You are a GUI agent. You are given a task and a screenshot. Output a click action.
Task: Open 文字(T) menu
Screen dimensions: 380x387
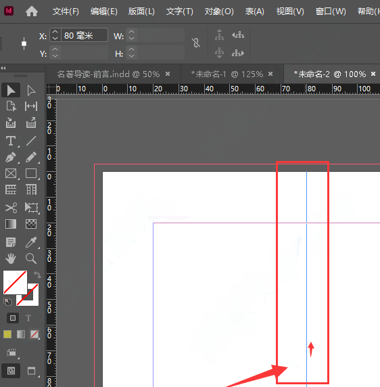(x=180, y=12)
